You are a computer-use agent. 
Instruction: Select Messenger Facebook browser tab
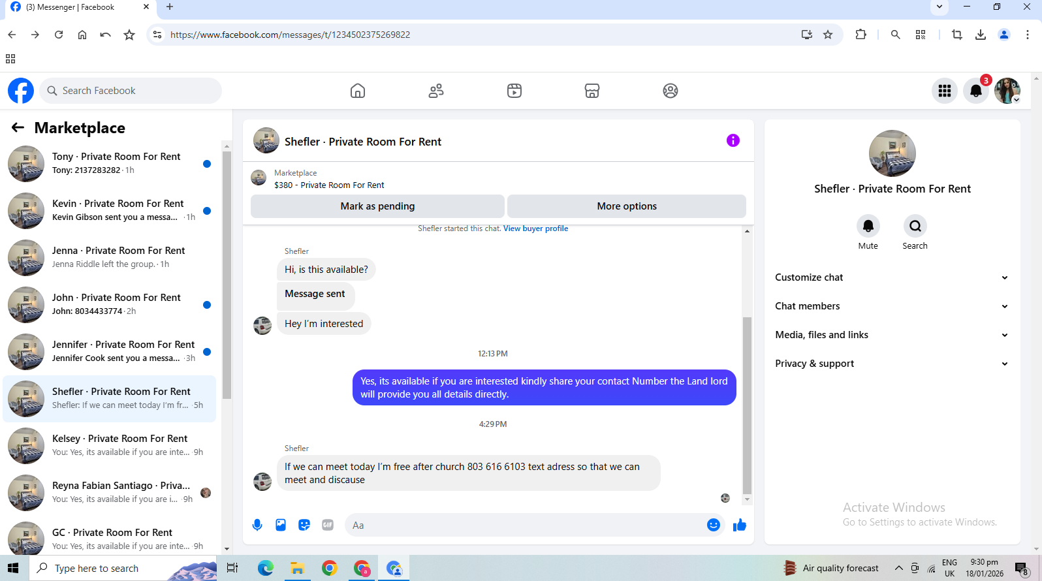78,7
